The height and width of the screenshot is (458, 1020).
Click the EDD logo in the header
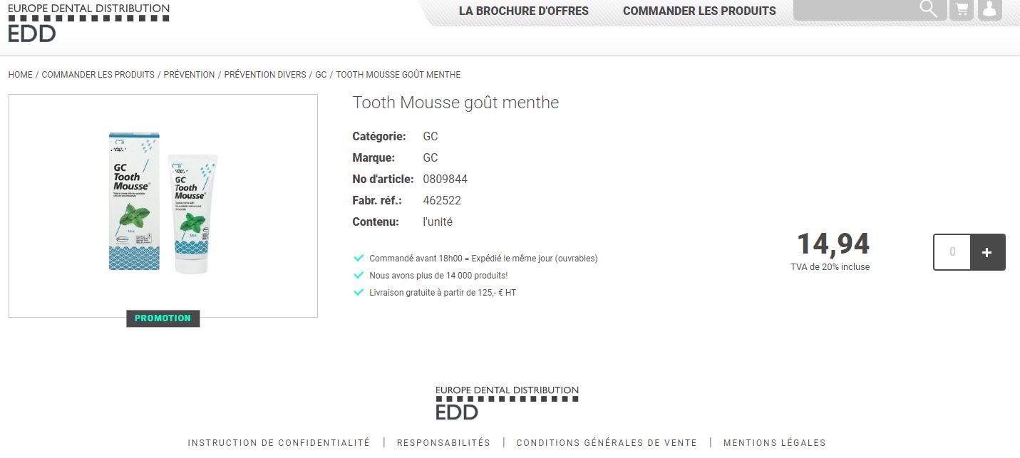pos(88,22)
